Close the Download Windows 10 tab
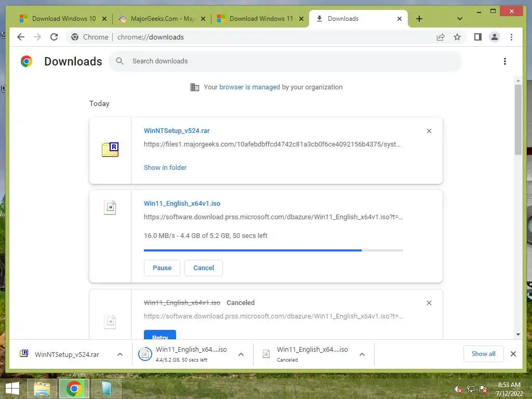The height and width of the screenshot is (399, 532). click(104, 19)
